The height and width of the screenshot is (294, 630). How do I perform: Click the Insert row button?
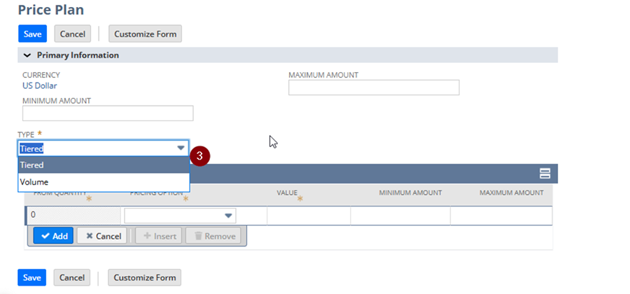[x=158, y=236]
